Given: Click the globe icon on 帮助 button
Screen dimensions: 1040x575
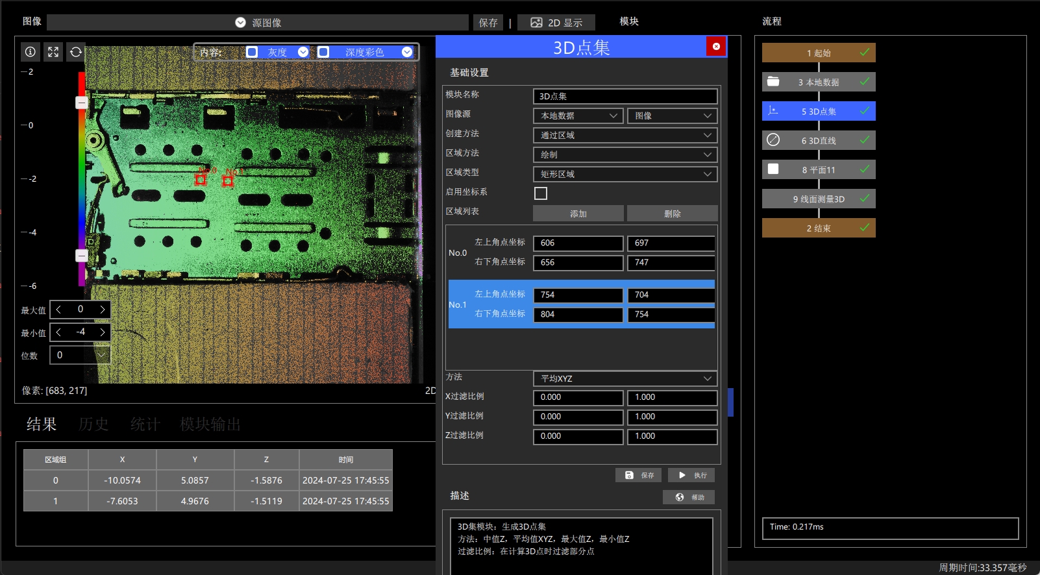Looking at the screenshot, I should [x=680, y=497].
